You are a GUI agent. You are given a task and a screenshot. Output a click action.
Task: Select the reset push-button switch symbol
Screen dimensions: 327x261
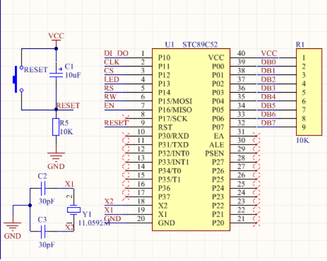click(18, 79)
